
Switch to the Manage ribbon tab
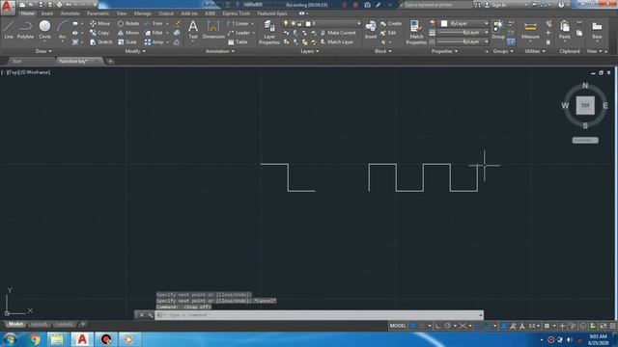[143, 13]
